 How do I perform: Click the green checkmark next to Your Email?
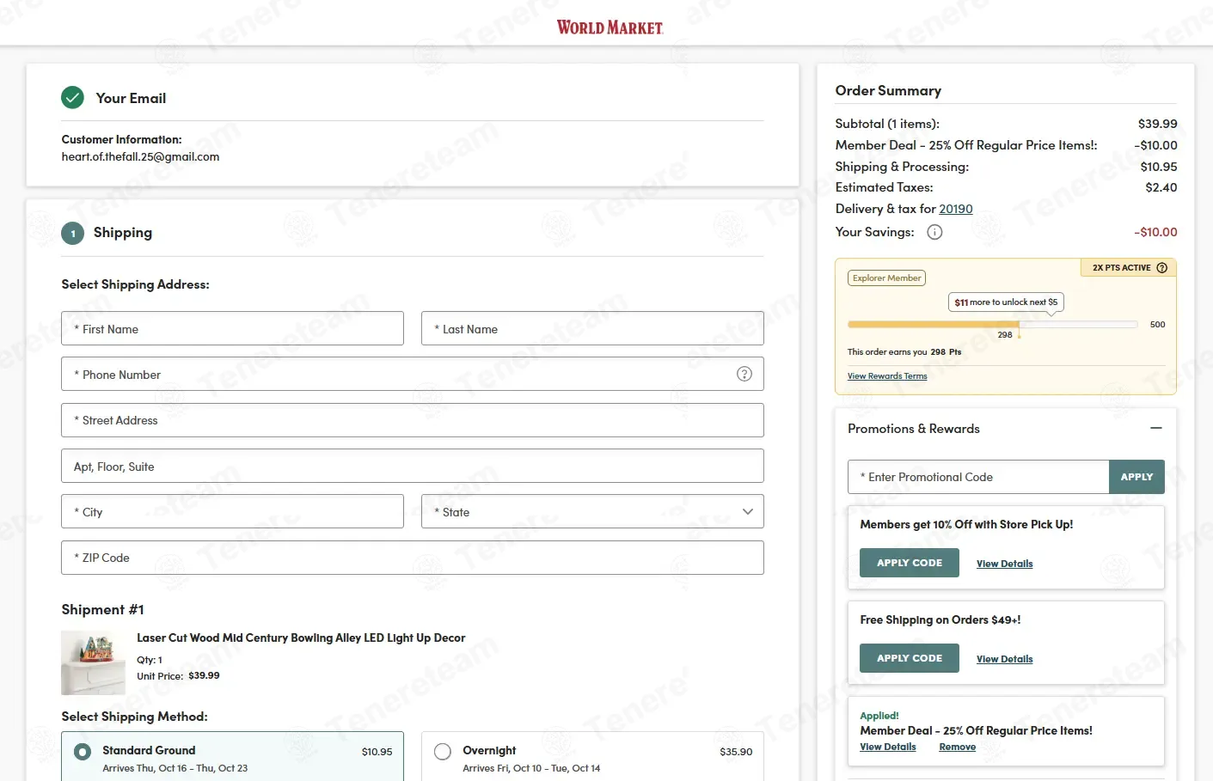click(73, 98)
